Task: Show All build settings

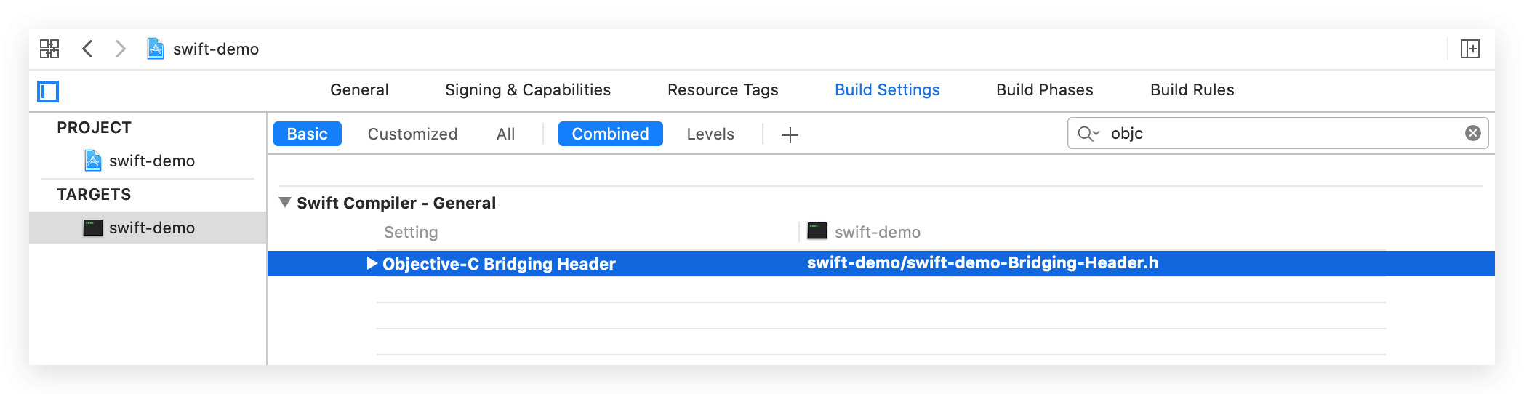Action: (505, 134)
